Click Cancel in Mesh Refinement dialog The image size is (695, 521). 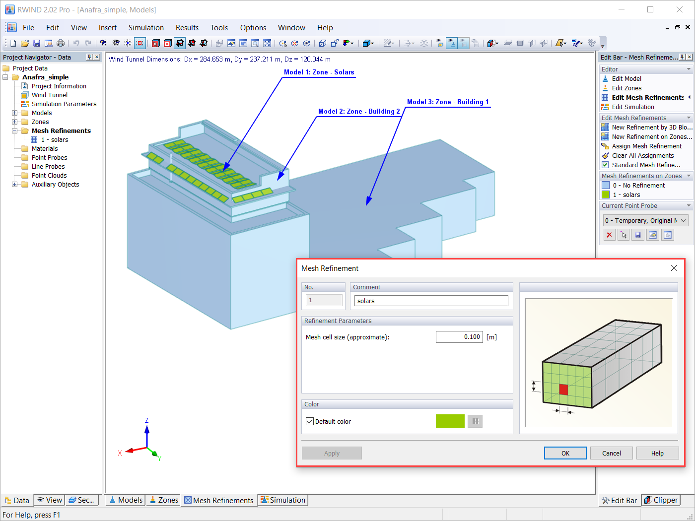(612, 453)
